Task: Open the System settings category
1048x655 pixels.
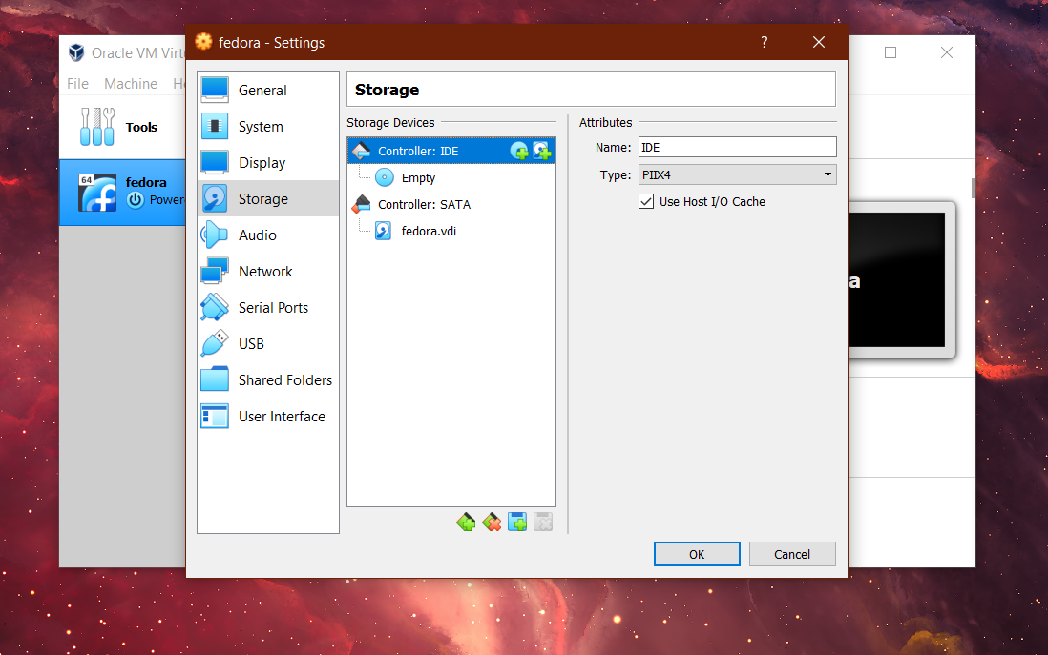Action: point(268,126)
